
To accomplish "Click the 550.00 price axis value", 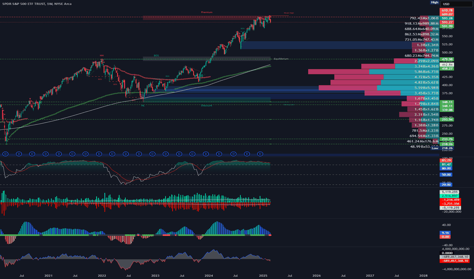I will pos(447,36).
